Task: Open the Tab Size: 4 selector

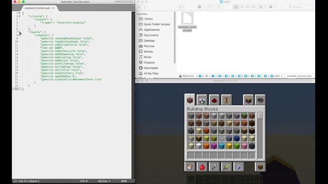Action: [104, 181]
